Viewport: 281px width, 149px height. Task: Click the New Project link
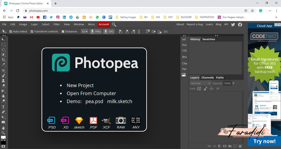tap(80, 85)
